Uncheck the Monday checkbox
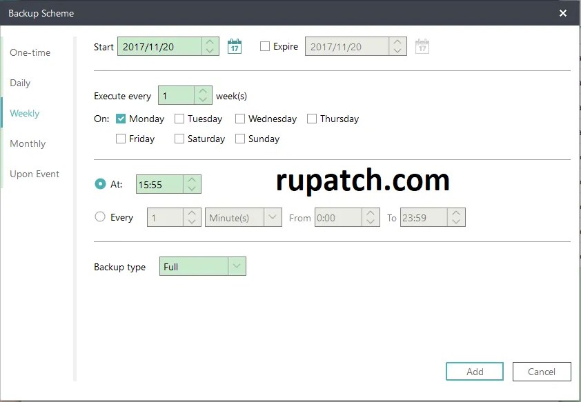581x402 pixels. tap(119, 119)
